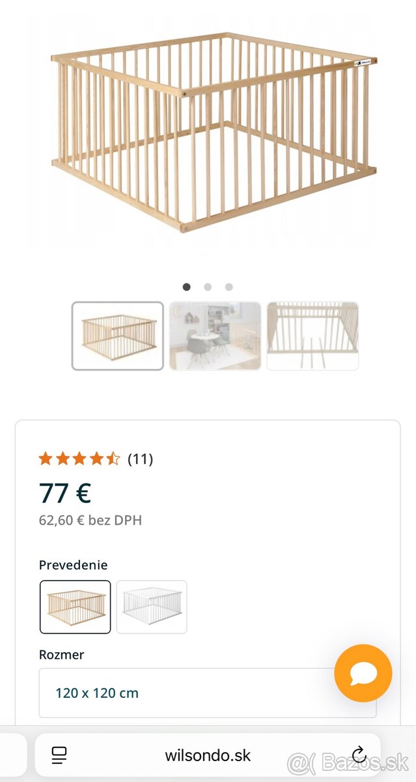Click the star rating icons
This screenshot has width=416, height=782.
[79, 459]
